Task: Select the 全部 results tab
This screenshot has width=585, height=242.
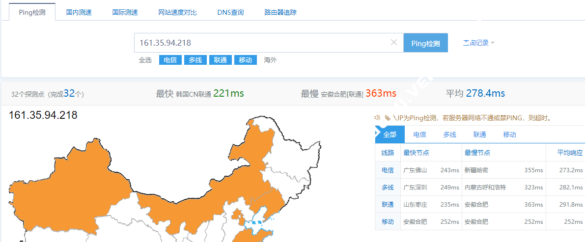Action: pyautogui.click(x=390, y=134)
